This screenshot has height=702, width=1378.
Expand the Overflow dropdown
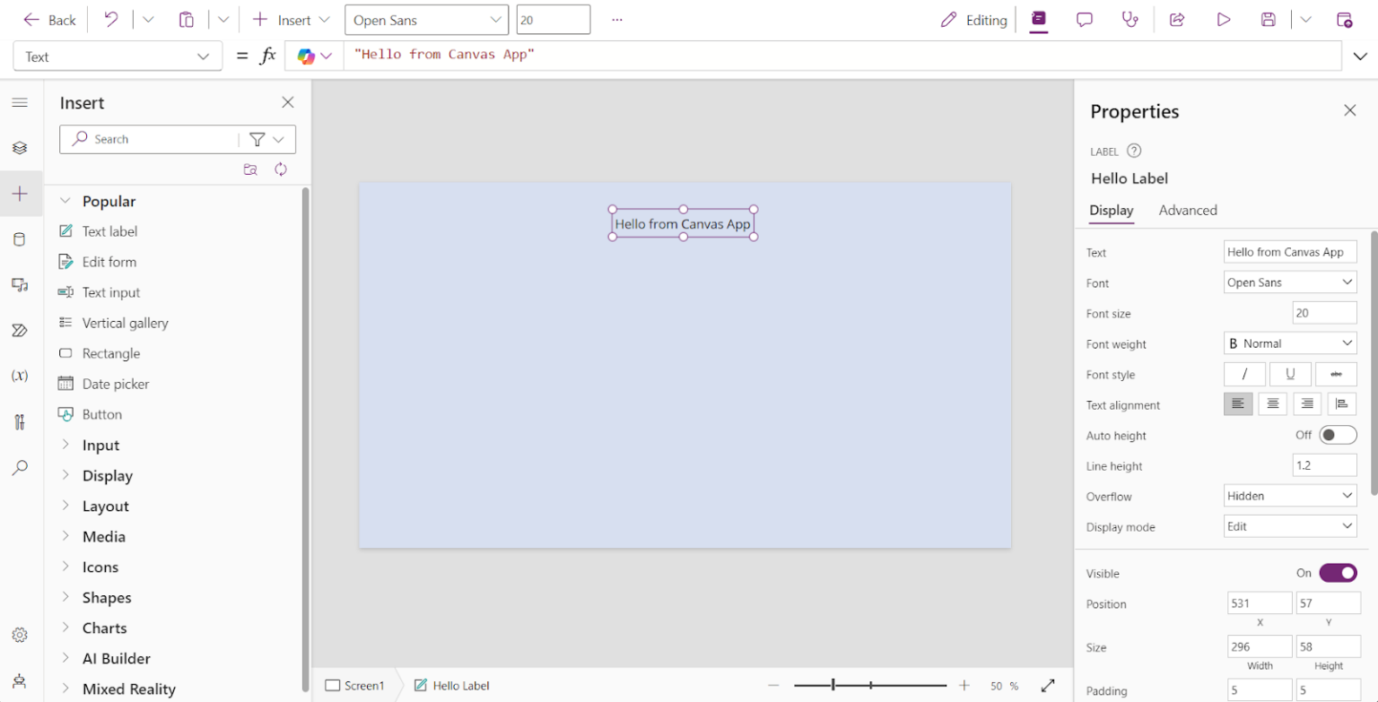click(x=1290, y=496)
